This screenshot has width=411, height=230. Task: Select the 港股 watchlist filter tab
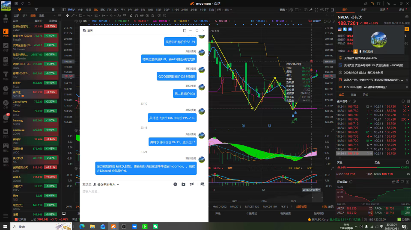tap(42, 15)
